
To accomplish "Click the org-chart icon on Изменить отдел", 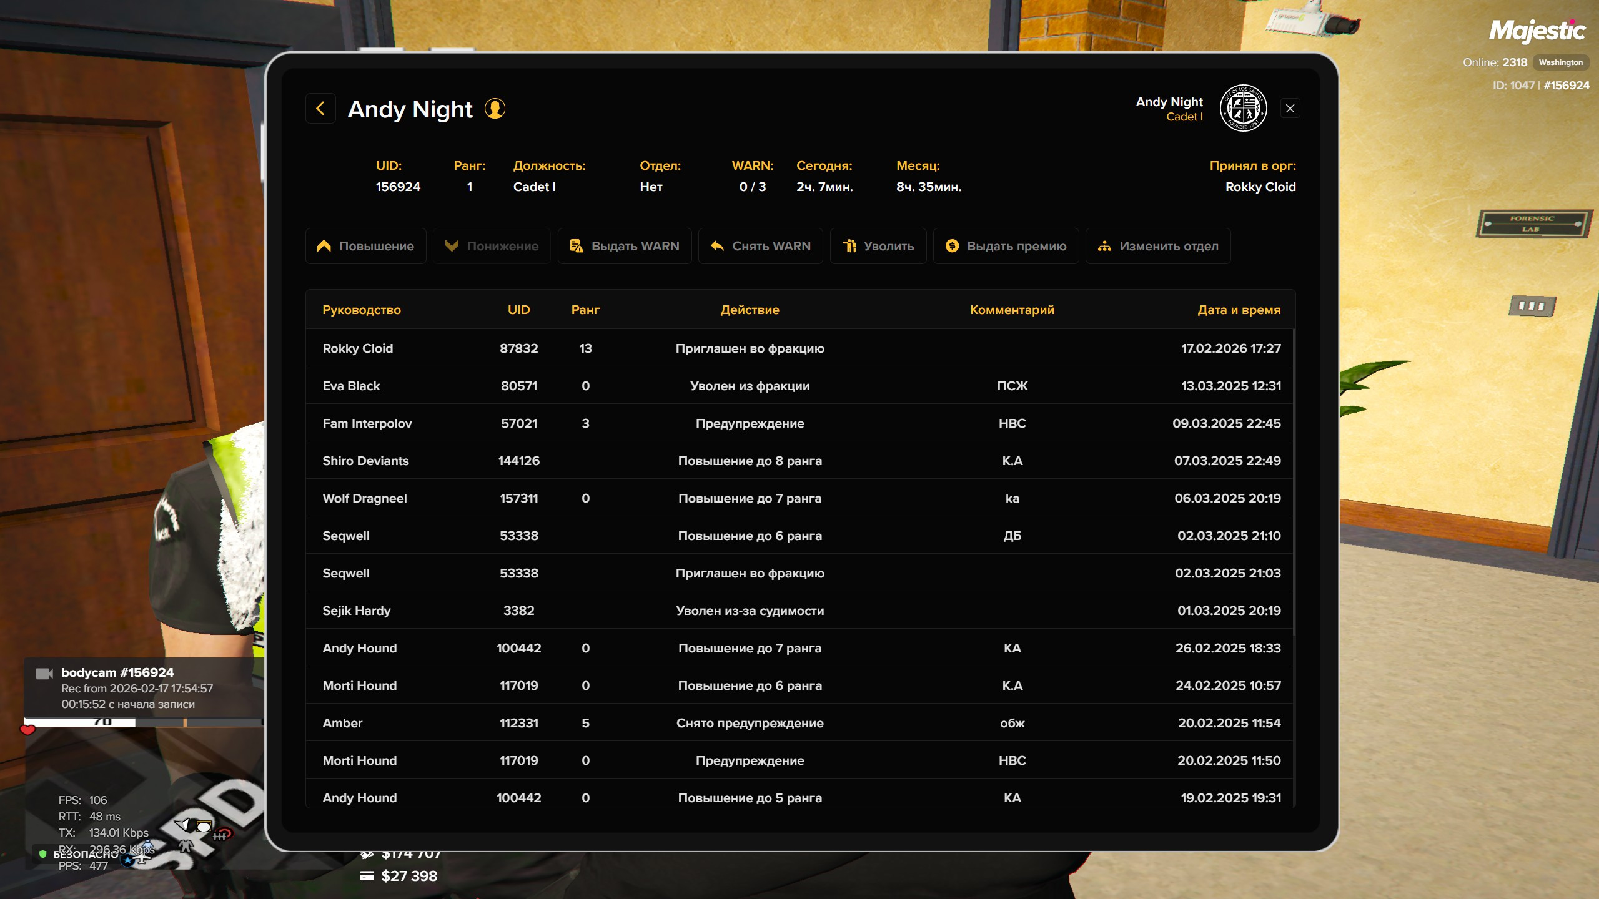I will (x=1104, y=246).
